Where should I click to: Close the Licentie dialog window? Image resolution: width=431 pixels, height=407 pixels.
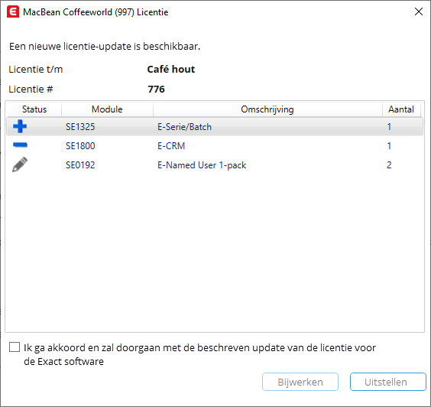(x=418, y=11)
